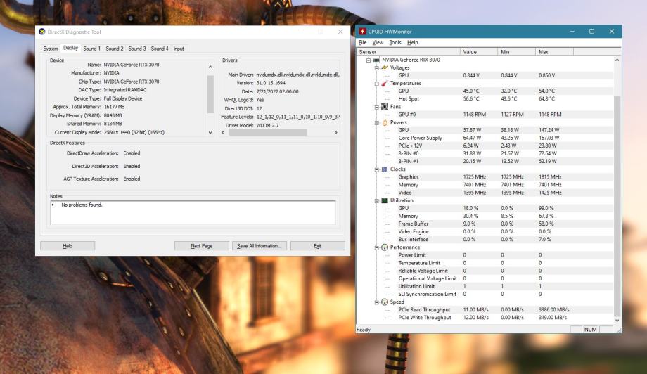Screen dimensions: 647x374
Task: Open the Help menu in HWMonitor
Action: [x=412, y=42]
